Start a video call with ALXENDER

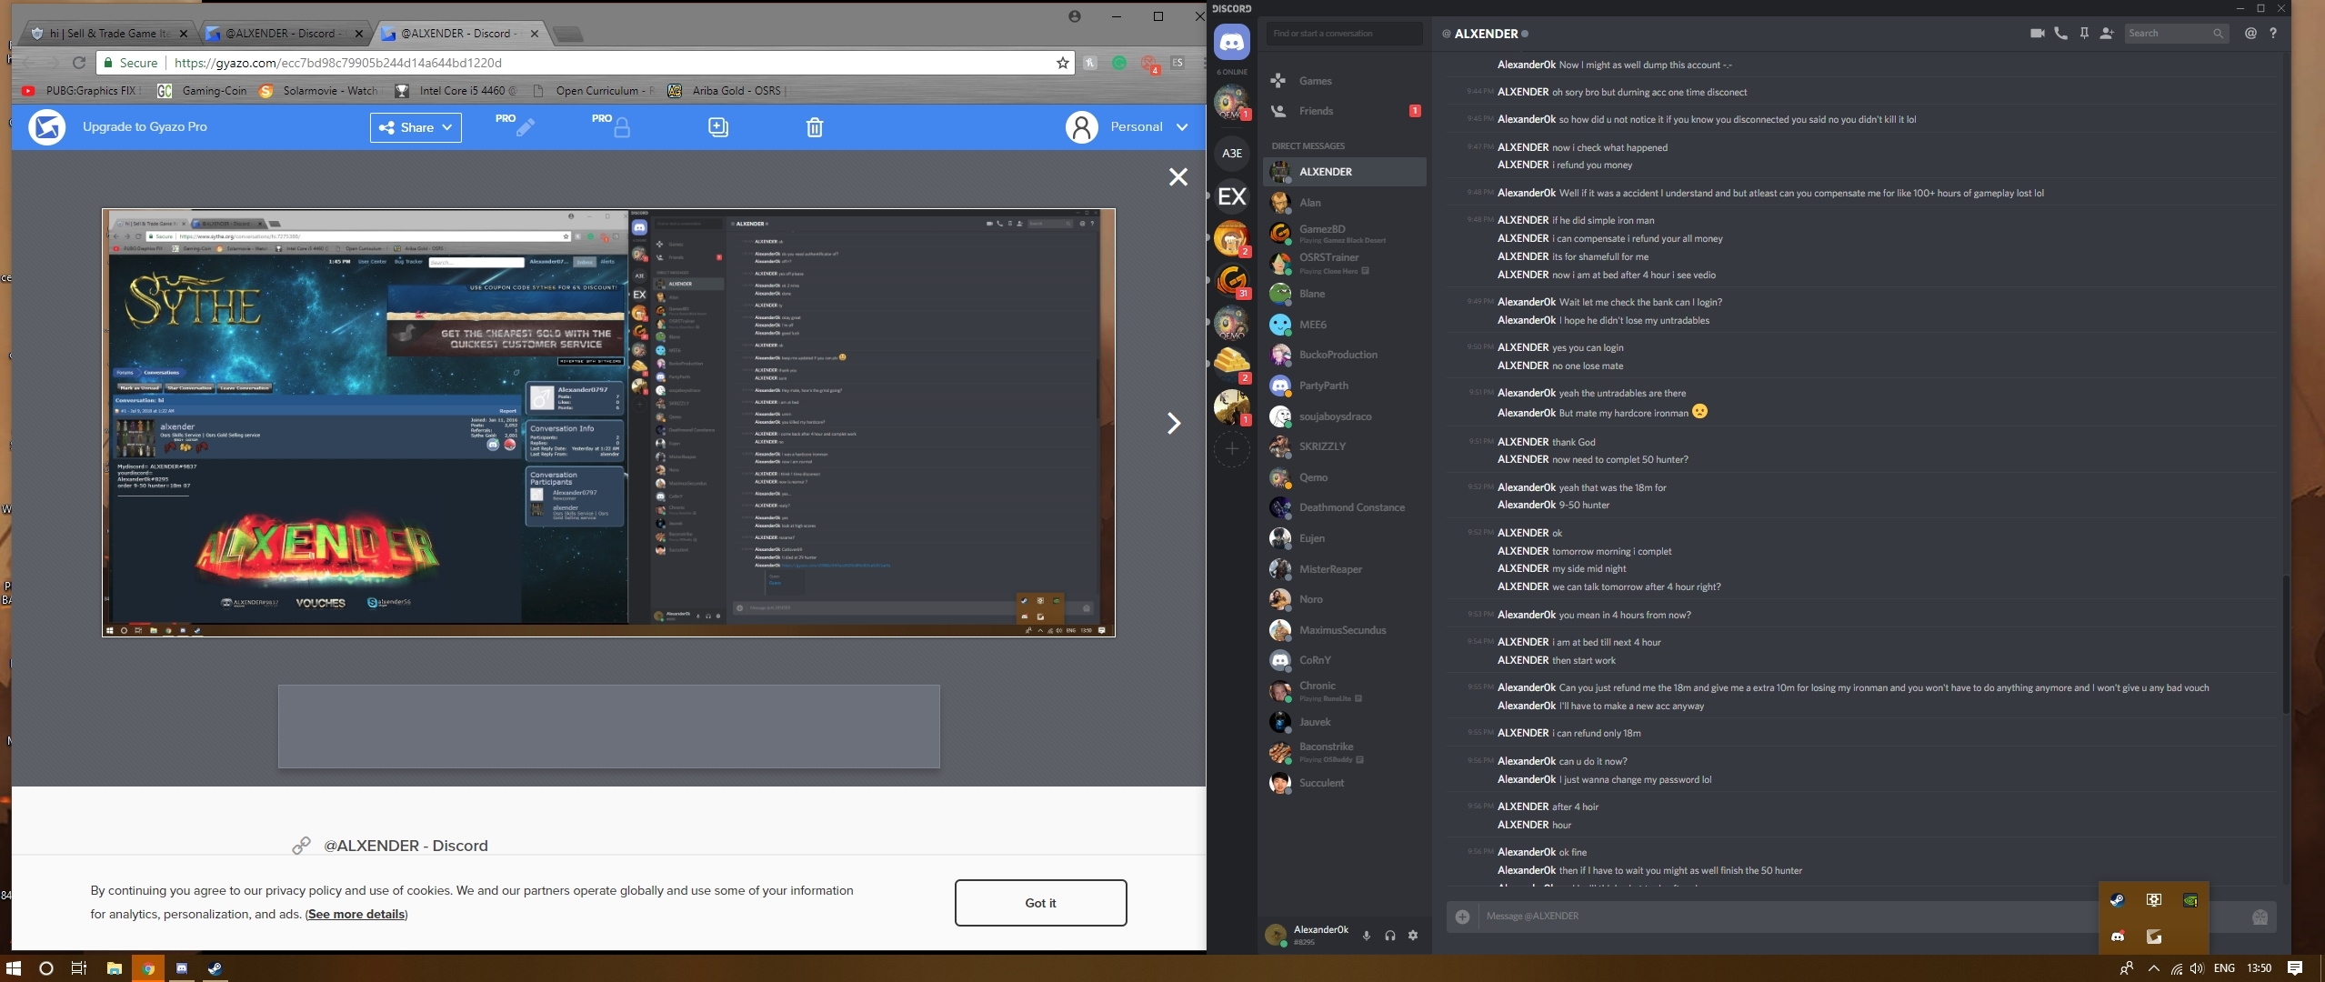[2037, 34]
